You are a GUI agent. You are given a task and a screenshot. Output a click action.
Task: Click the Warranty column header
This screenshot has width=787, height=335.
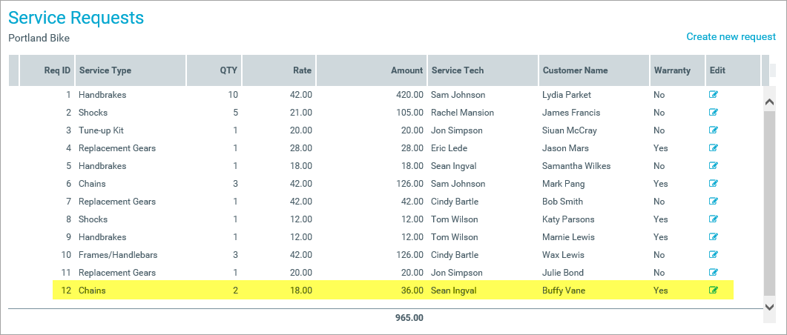tap(672, 70)
